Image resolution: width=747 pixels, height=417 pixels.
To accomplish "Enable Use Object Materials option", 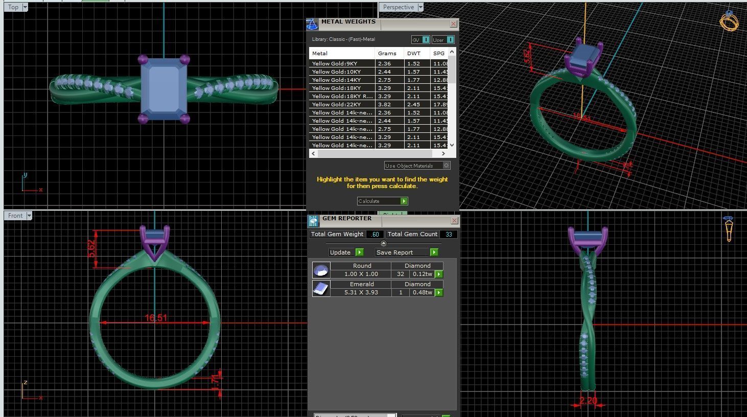I will coord(446,166).
